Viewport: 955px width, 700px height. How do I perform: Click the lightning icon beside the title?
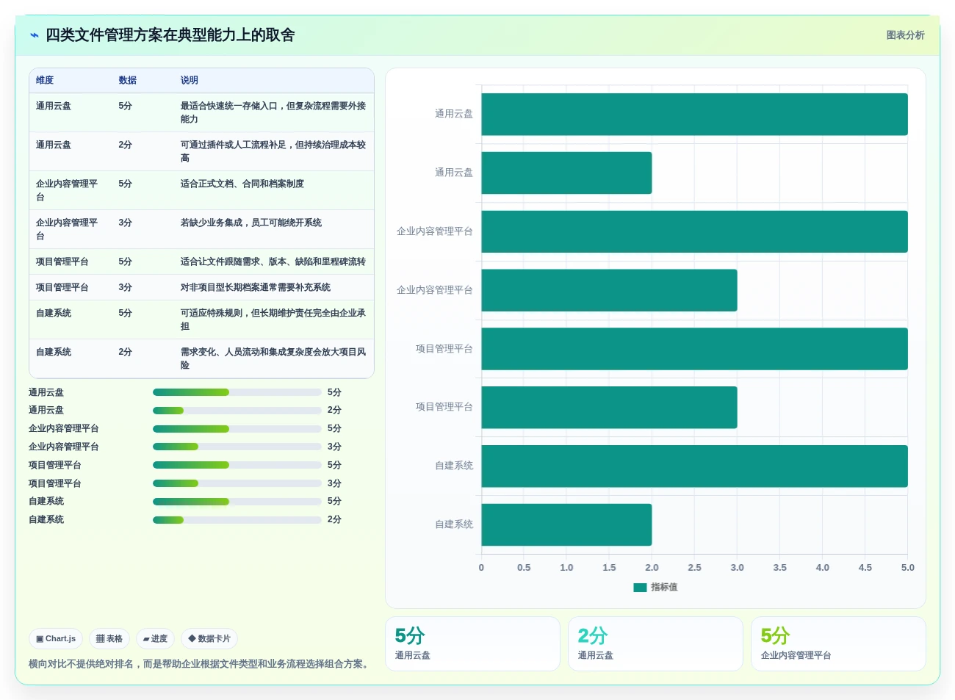point(34,35)
